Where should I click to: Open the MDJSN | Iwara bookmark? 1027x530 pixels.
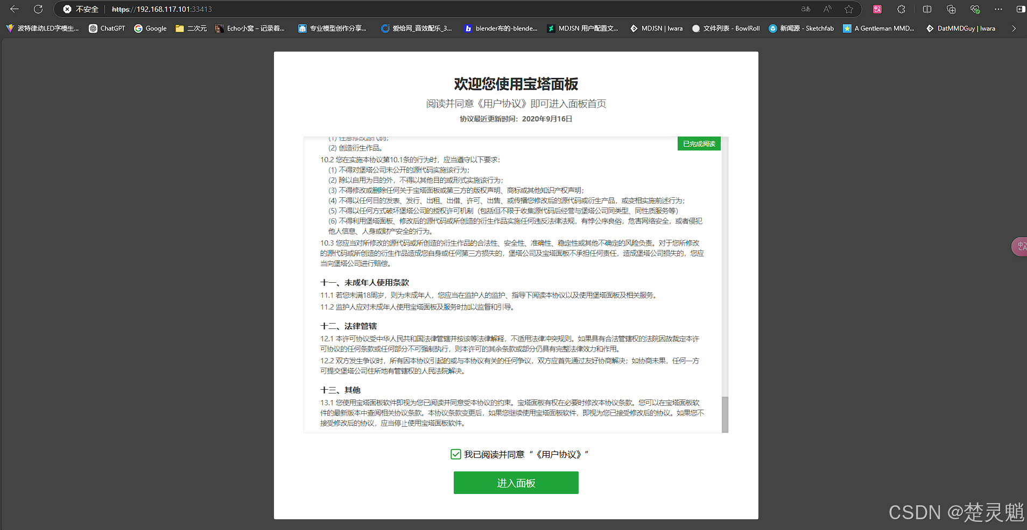[x=657, y=28]
